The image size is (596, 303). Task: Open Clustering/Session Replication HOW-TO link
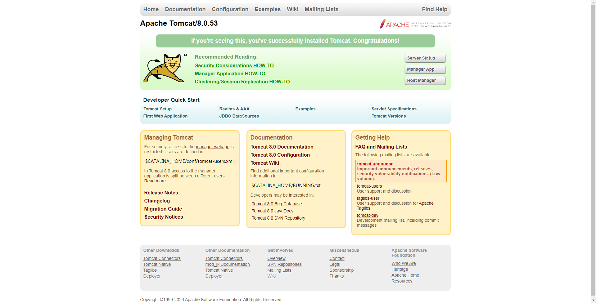(x=242, y=82)
